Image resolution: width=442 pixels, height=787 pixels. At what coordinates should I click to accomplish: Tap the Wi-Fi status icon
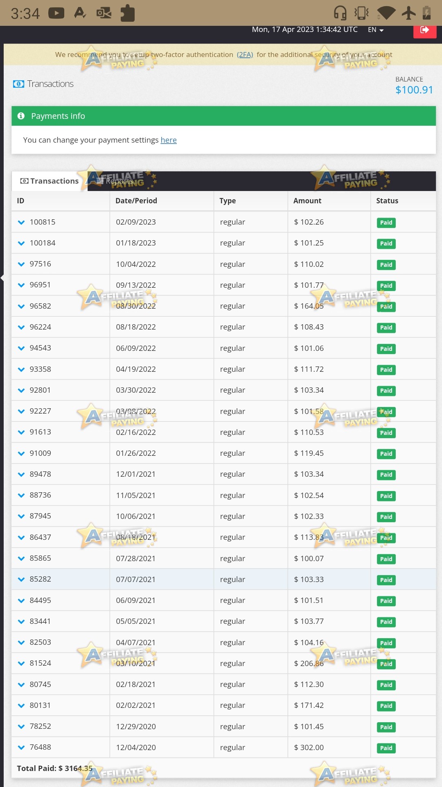386,13
